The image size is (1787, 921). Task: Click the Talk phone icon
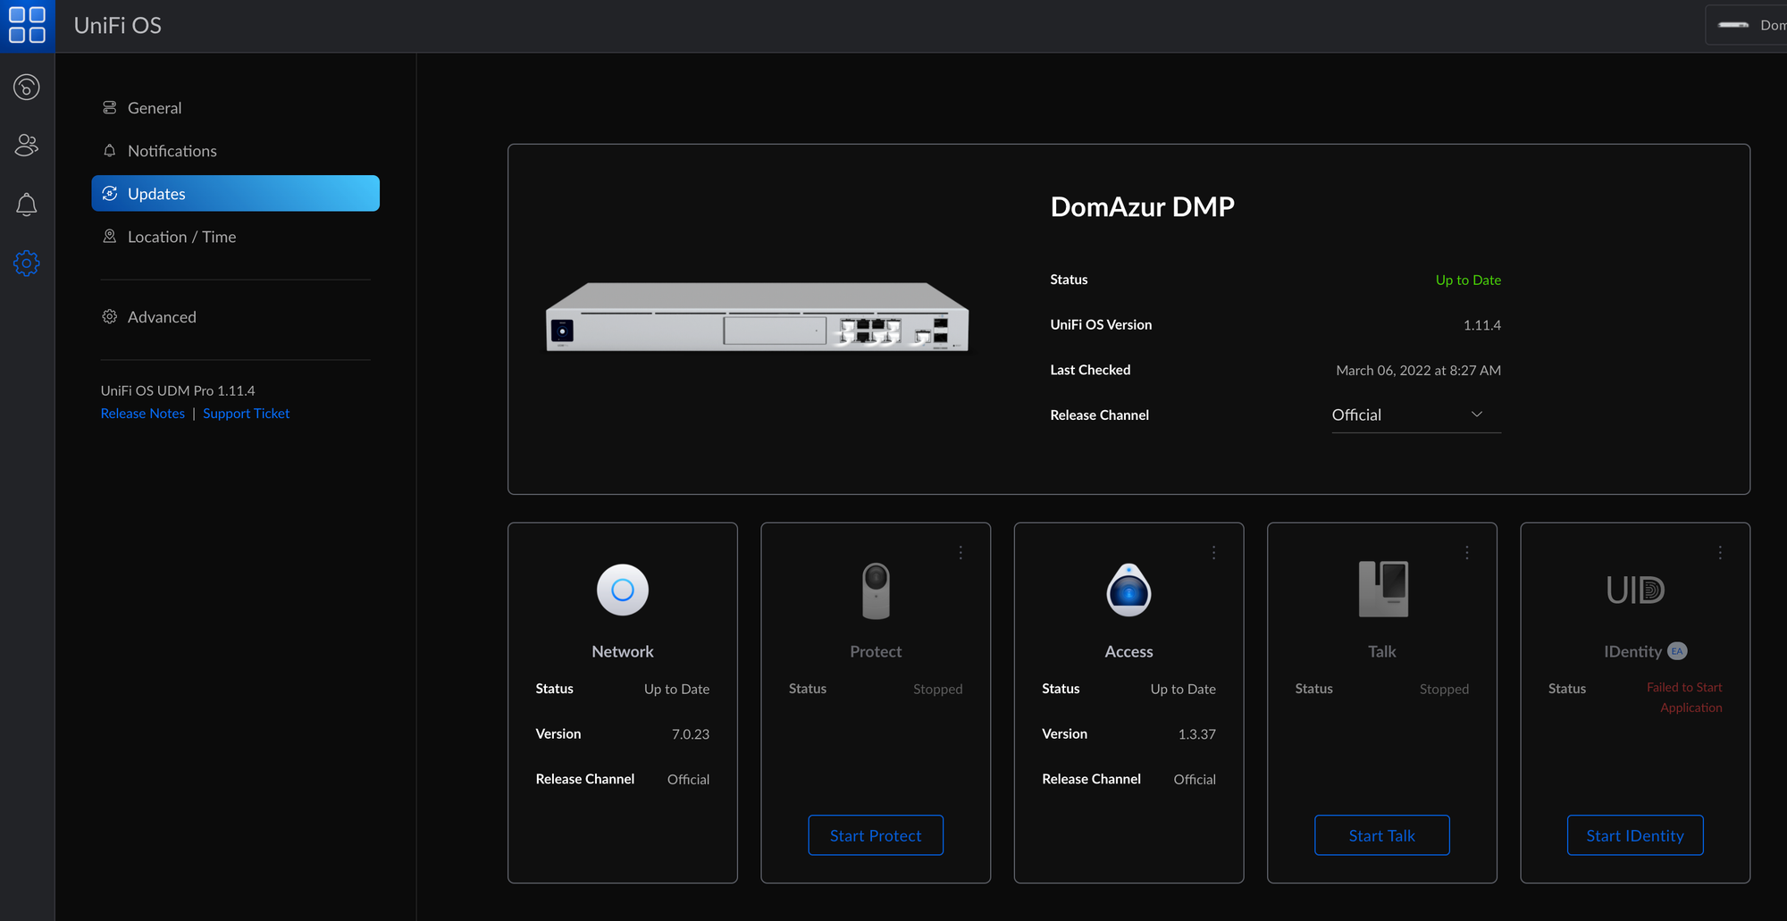(1383, 589)
